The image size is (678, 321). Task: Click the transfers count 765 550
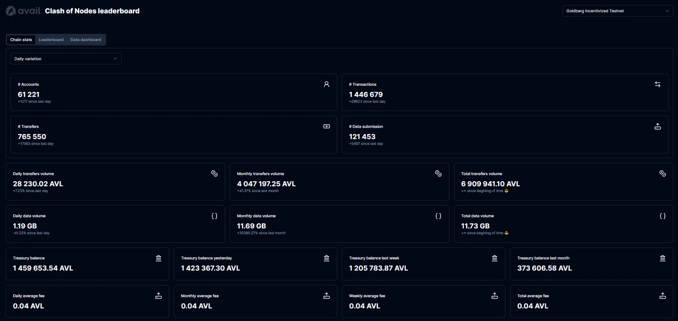[x=32, y=136]
